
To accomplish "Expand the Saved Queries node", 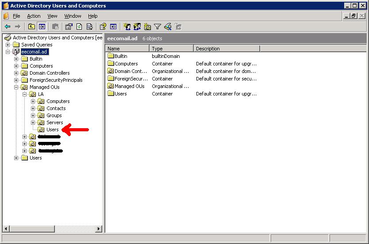I will pyautogui.click(x=8, y=45).
